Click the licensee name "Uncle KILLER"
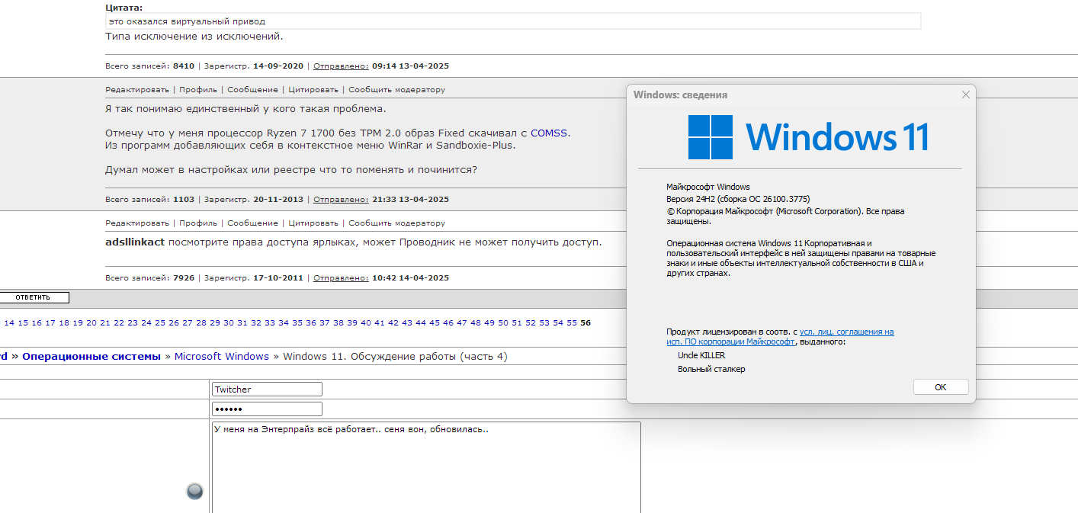Image resolution: width=1078 pixels, height=513 pixels. click(701, 355)
